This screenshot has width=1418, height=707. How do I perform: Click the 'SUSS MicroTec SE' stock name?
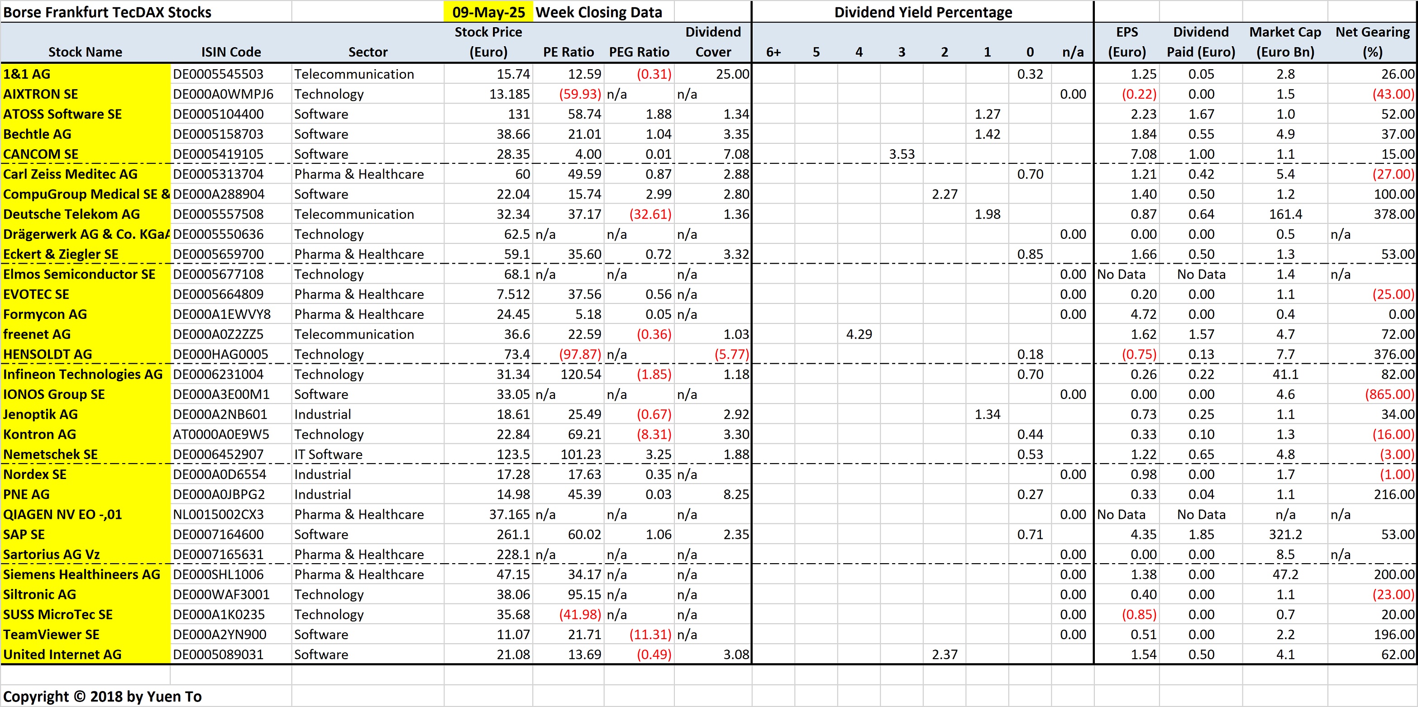click(86, 615)
